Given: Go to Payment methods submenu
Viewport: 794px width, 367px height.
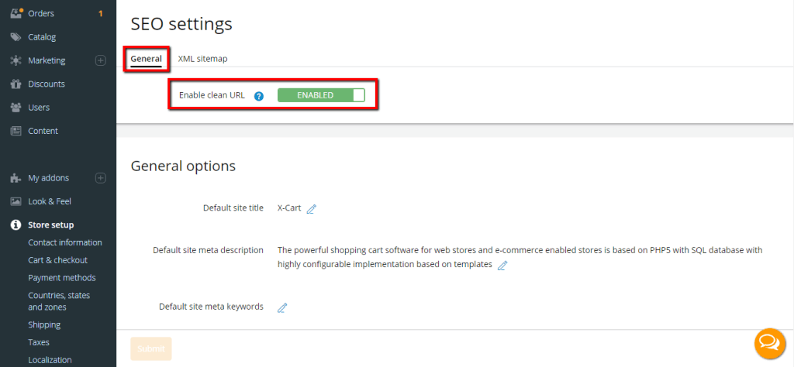Looking at the screenshot, I should pos(62,278).
